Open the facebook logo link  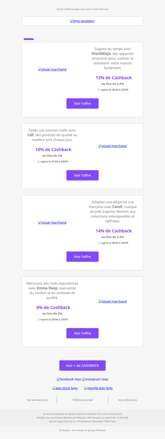pos(69,379)
